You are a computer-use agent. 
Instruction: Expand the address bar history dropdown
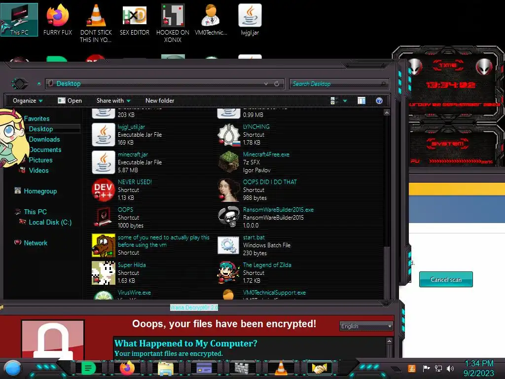pyautogui.click(x=266, y=84)
